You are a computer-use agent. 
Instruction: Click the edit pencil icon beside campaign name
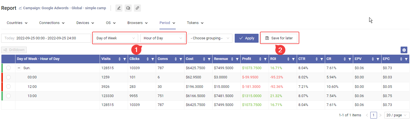coord(119,8)
